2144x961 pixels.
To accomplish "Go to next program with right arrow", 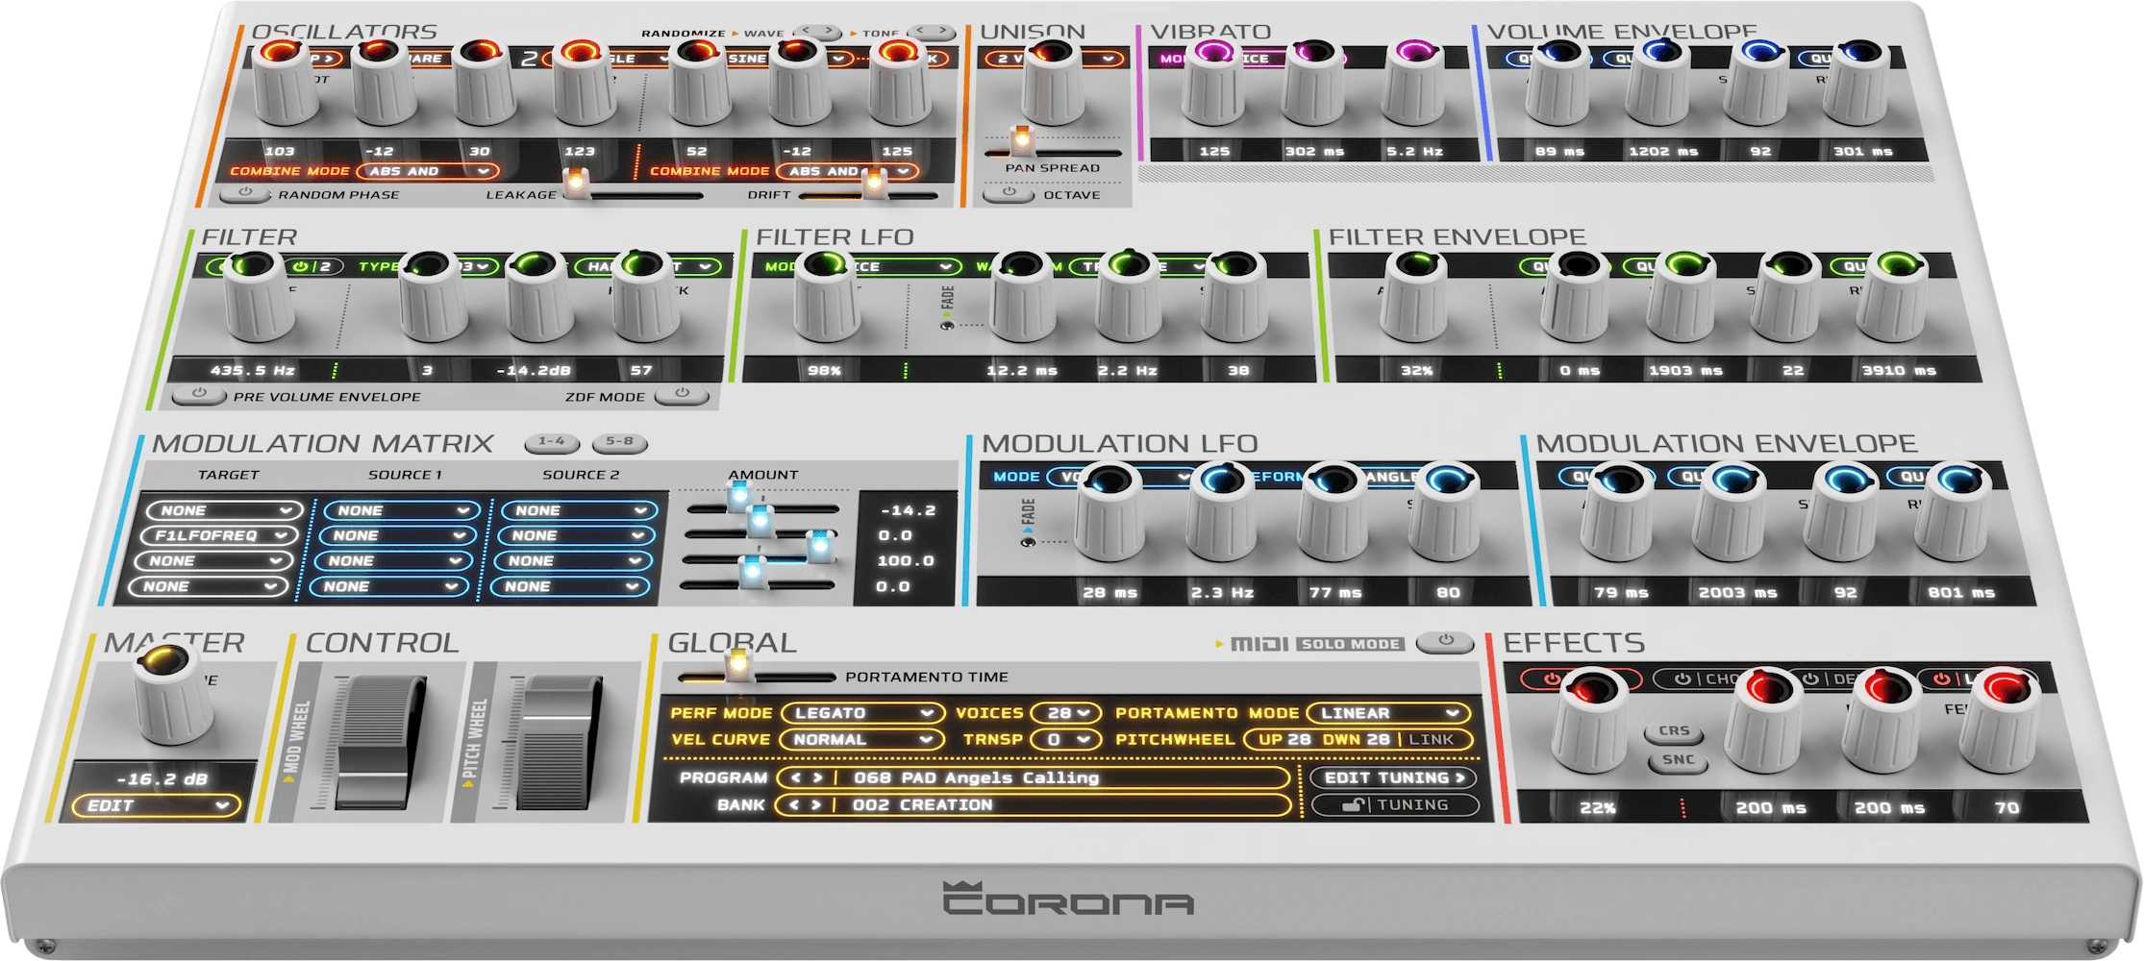I will pyautogui.click(x=818, y=778).
